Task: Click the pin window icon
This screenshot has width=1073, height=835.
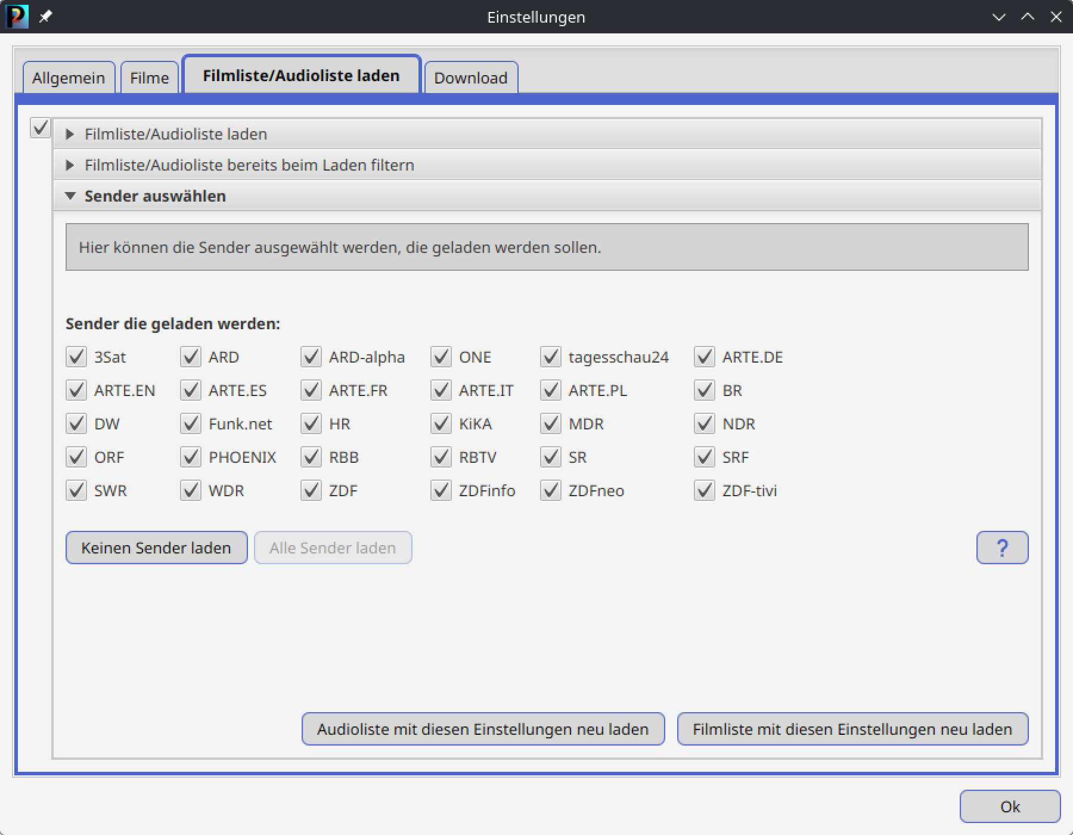Action: click(45, 17)
